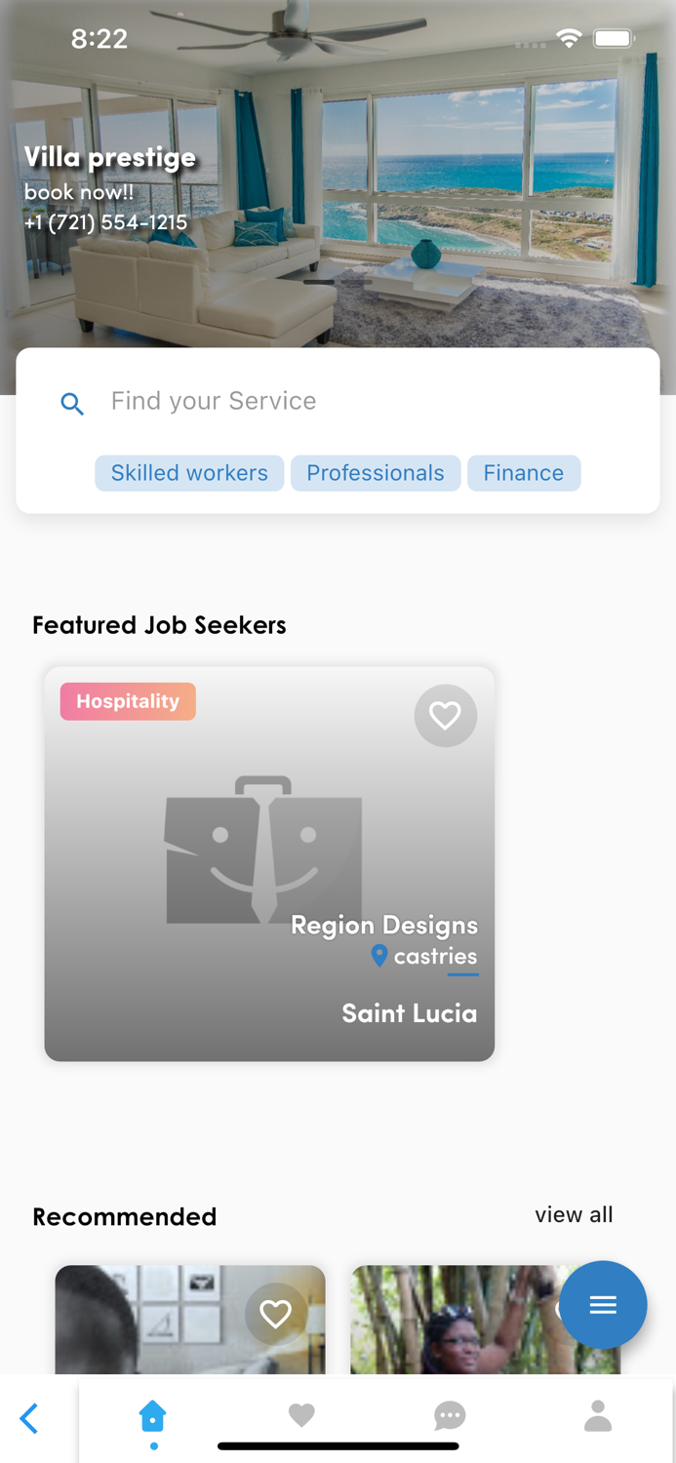Open the Favorites heart icon in bottom bar
The image size is (676, 1463).
coord(301,1416)
